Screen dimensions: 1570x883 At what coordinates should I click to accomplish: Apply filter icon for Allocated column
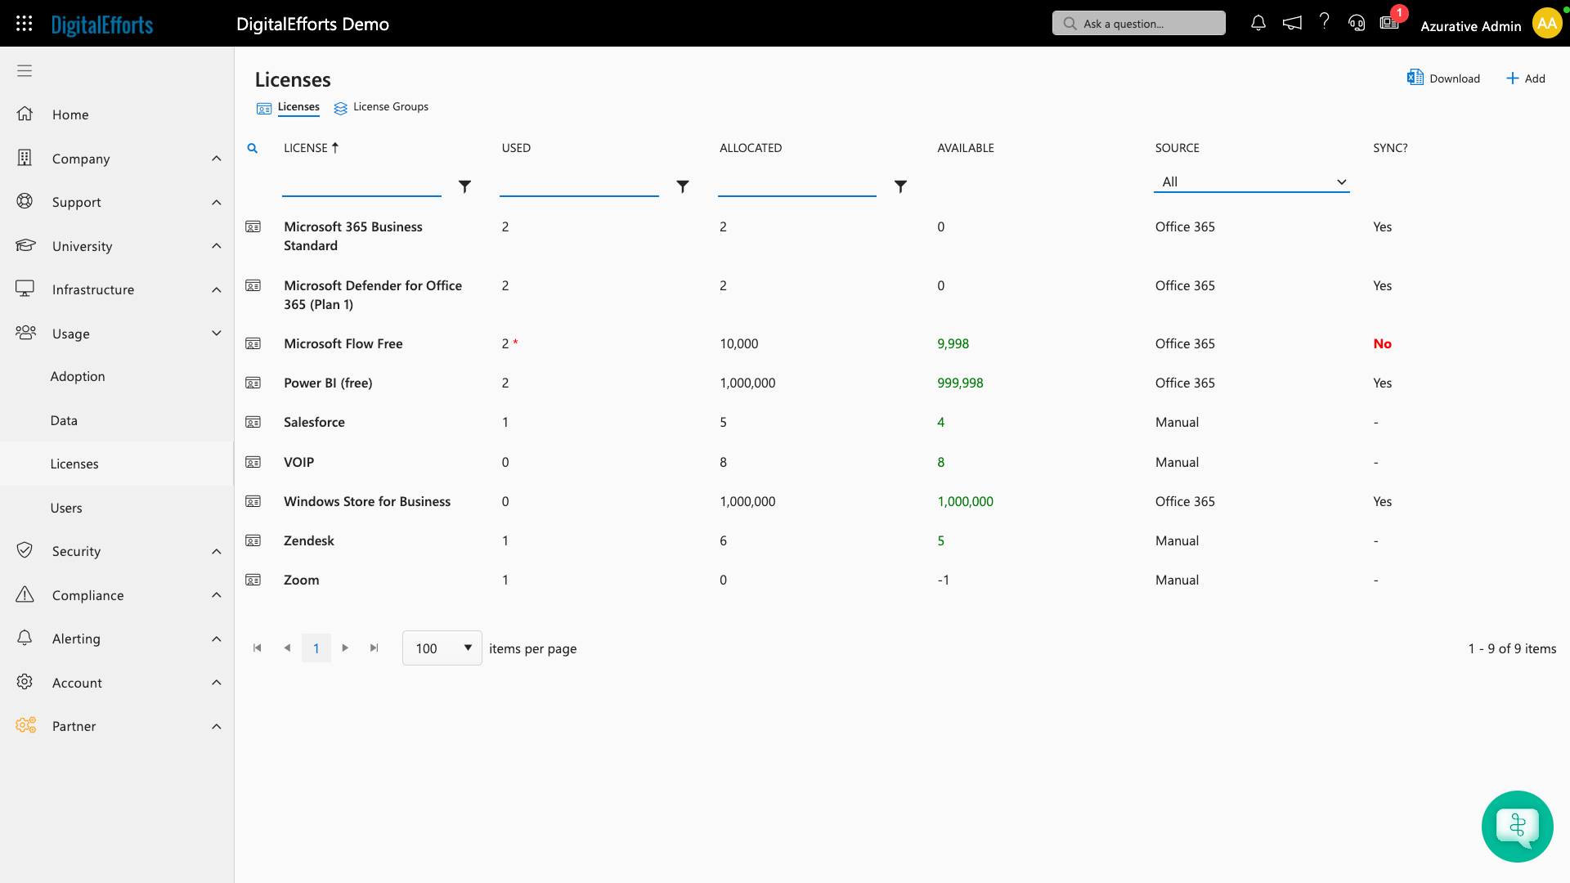click(x=900, y=186)
